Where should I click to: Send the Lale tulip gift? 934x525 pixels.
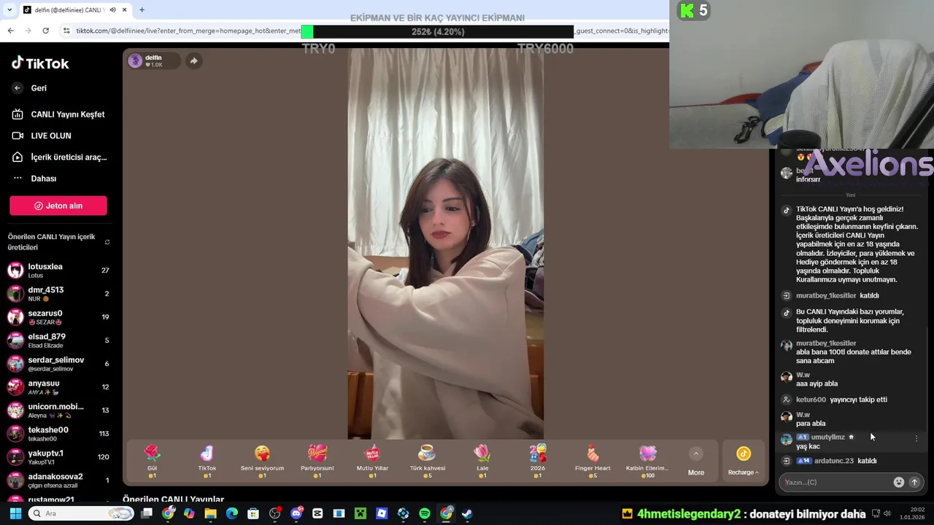coord(482,462)
